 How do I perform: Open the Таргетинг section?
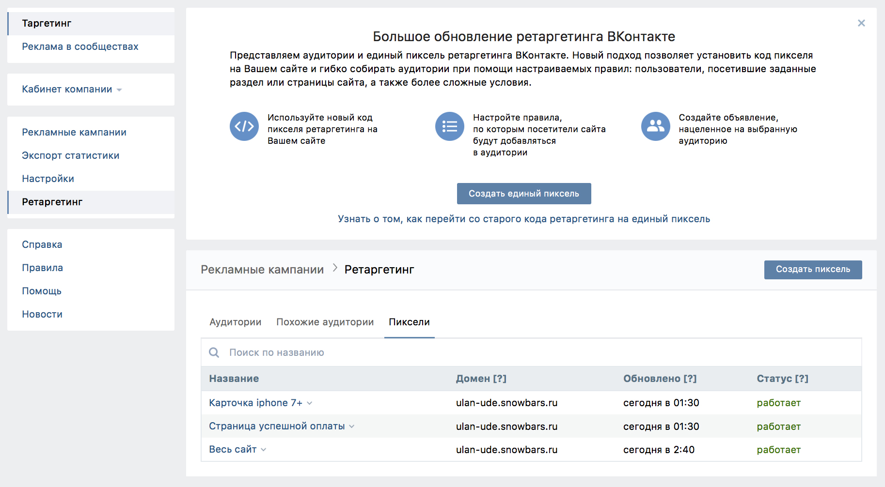[x=91, y=23]
